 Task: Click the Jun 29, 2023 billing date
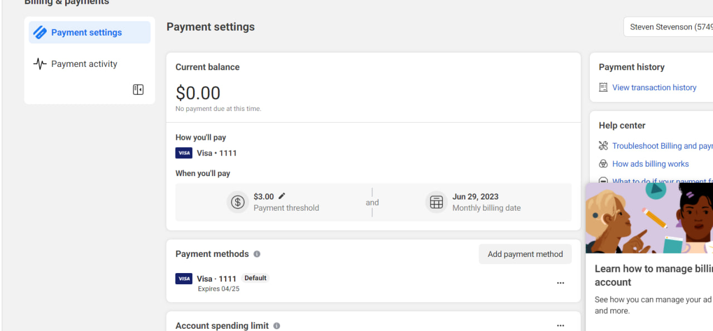pyautogui.click(x=475, y=197)
